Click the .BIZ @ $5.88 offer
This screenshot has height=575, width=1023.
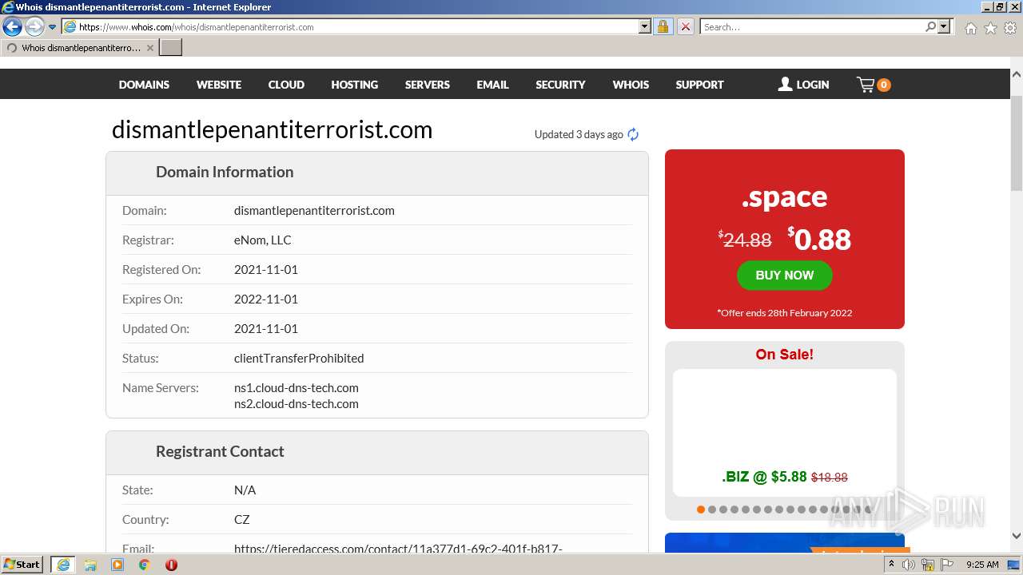784,477
